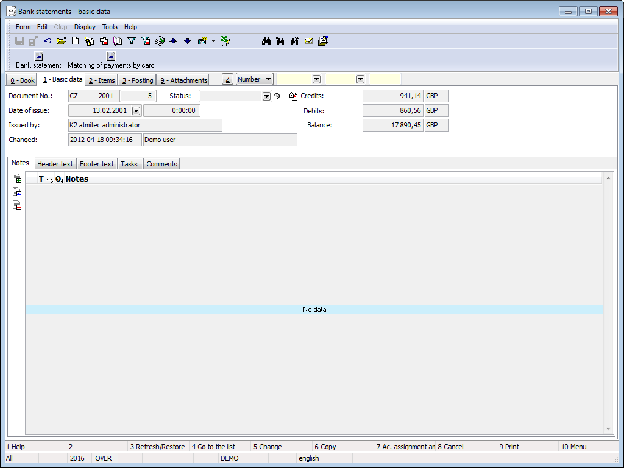Click the second binoculars find icon
624x468 pixels.
(x=280, y=41)
